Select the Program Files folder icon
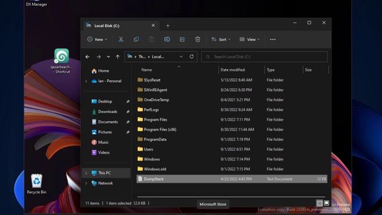Image resolution: width=382 pixels, height=215 pixels. pyautogui.click(x=140, y=119)
